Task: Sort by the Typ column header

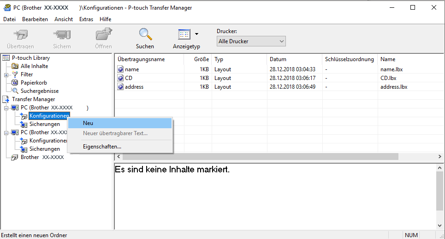Action: click(239, 59)
